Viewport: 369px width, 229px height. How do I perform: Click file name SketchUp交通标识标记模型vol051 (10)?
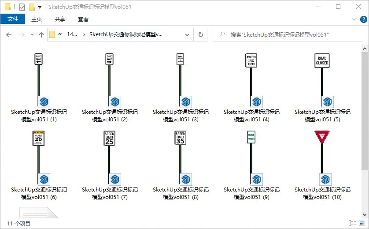tap(322, 193)
